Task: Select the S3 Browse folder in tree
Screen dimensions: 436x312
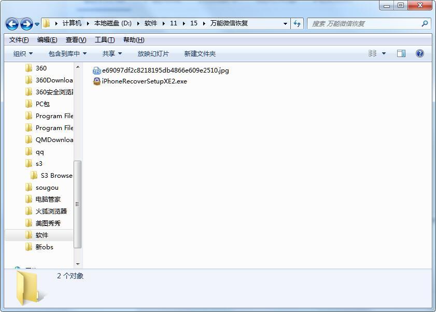Action: [57, 176]
